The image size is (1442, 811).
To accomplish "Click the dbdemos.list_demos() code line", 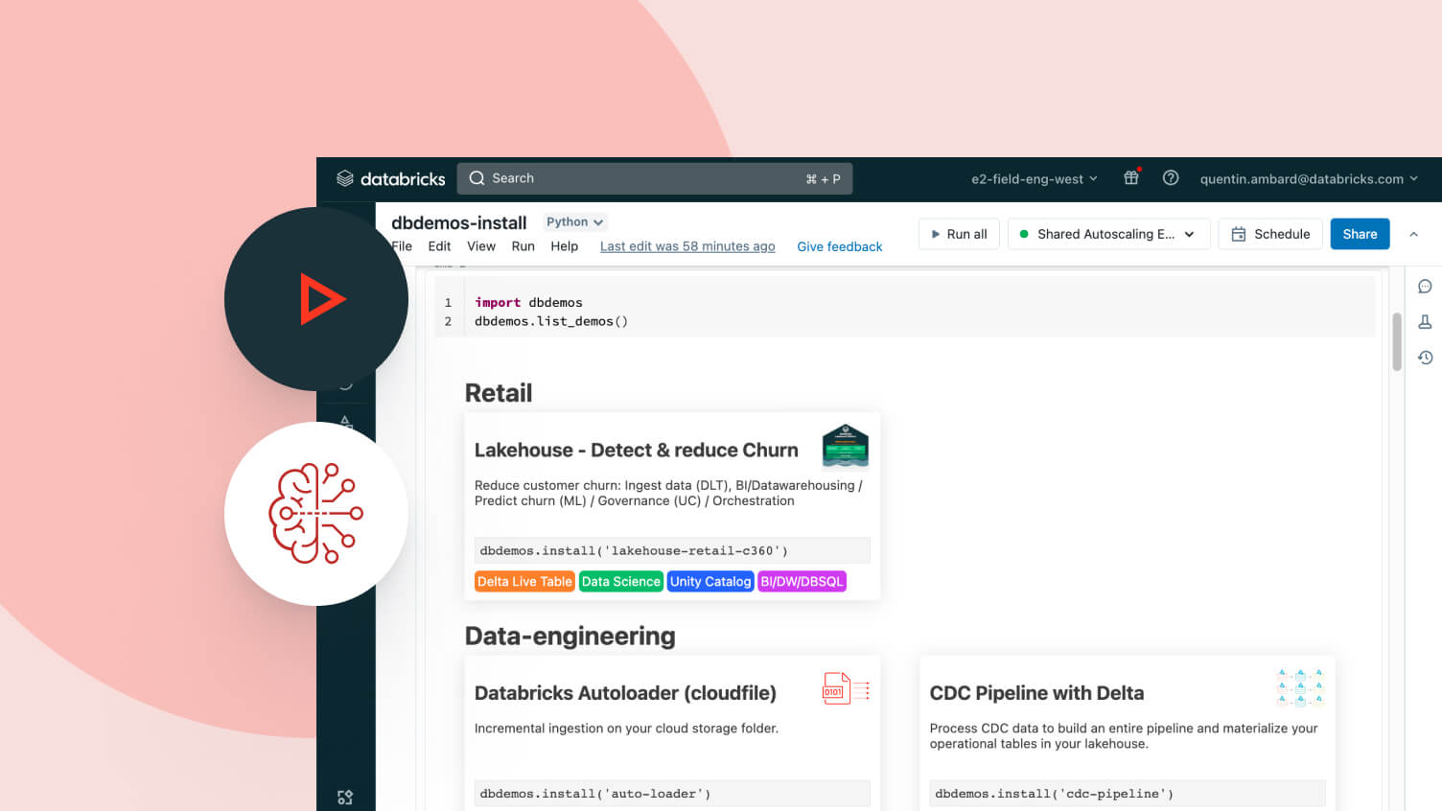I will 551,321.
